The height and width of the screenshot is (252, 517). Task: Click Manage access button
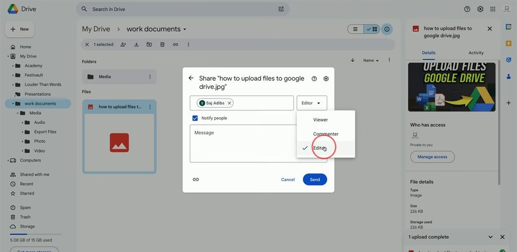432,157
